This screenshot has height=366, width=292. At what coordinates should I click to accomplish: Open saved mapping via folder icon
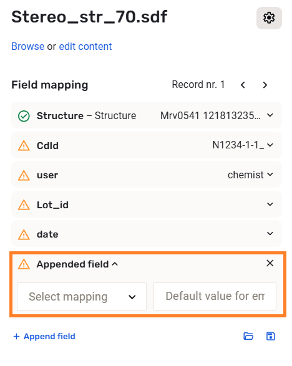(x=248, y=336)
